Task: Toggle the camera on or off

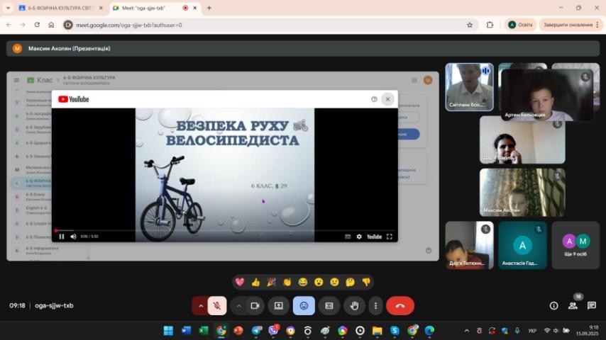Action: click(x=255, y=306)
